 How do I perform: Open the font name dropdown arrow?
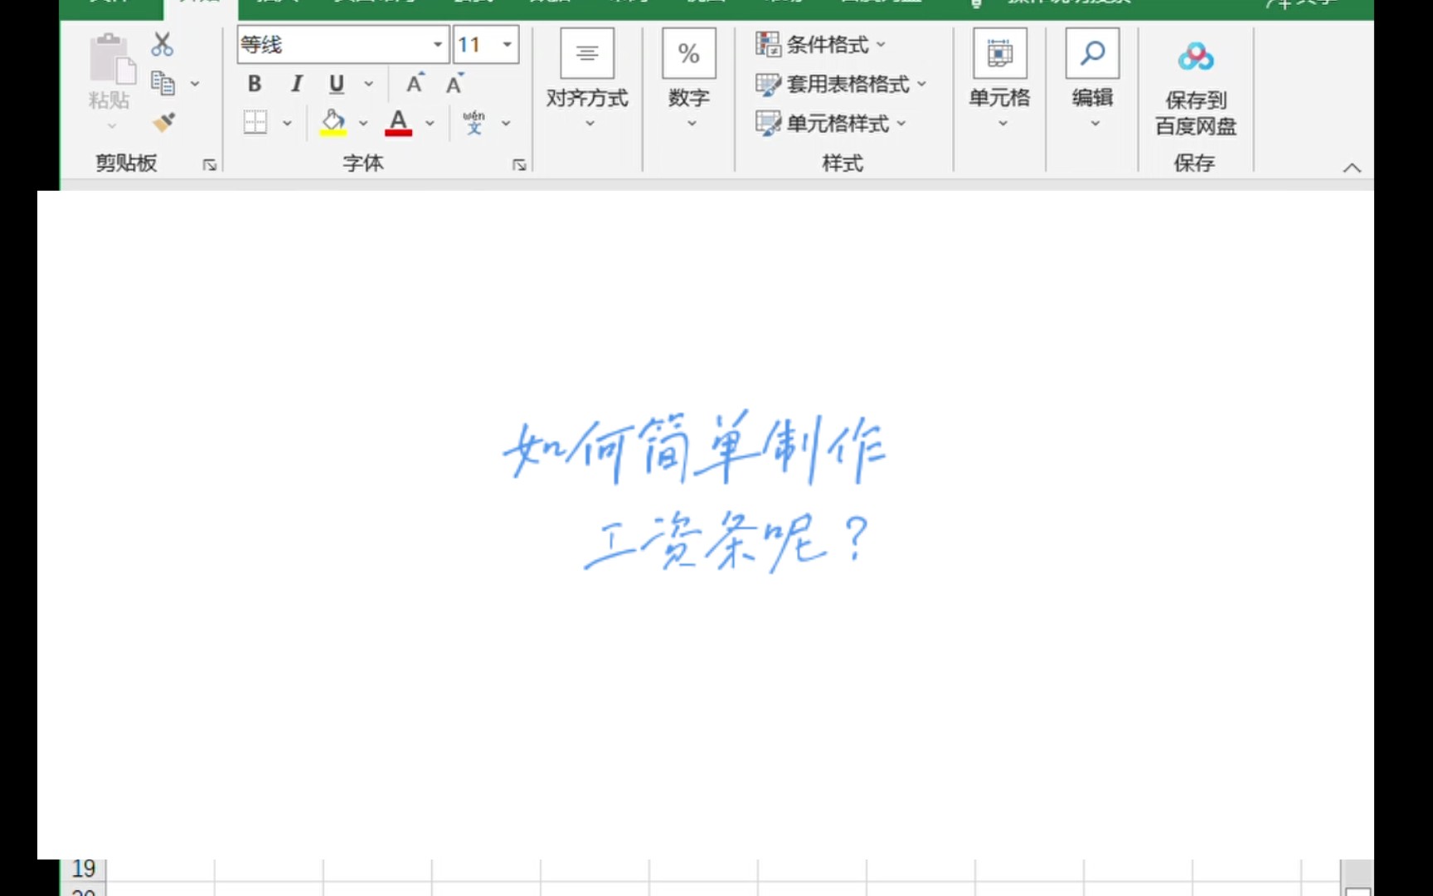tap(438, 45)
